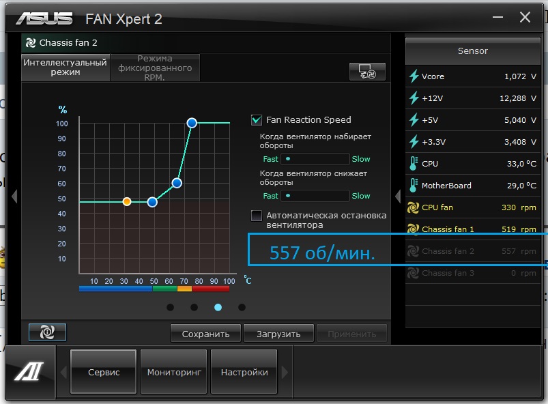Click the Vcore lightning bolt icon
548x404 pixels.
[x=414, y=76]
